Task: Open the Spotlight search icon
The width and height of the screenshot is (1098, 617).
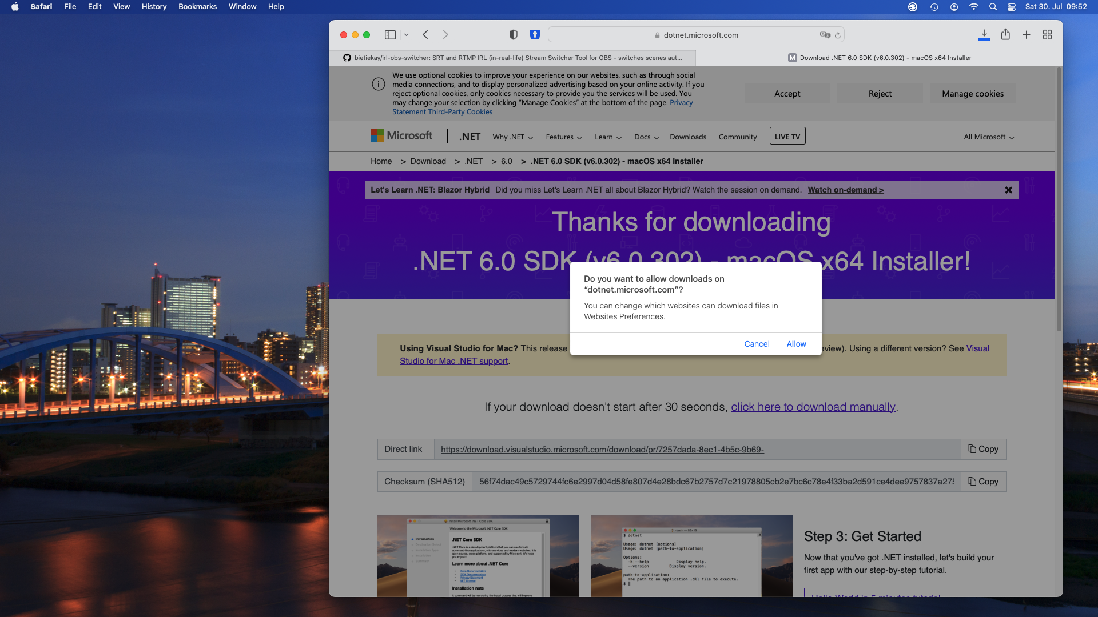Action: pos(993,7)
